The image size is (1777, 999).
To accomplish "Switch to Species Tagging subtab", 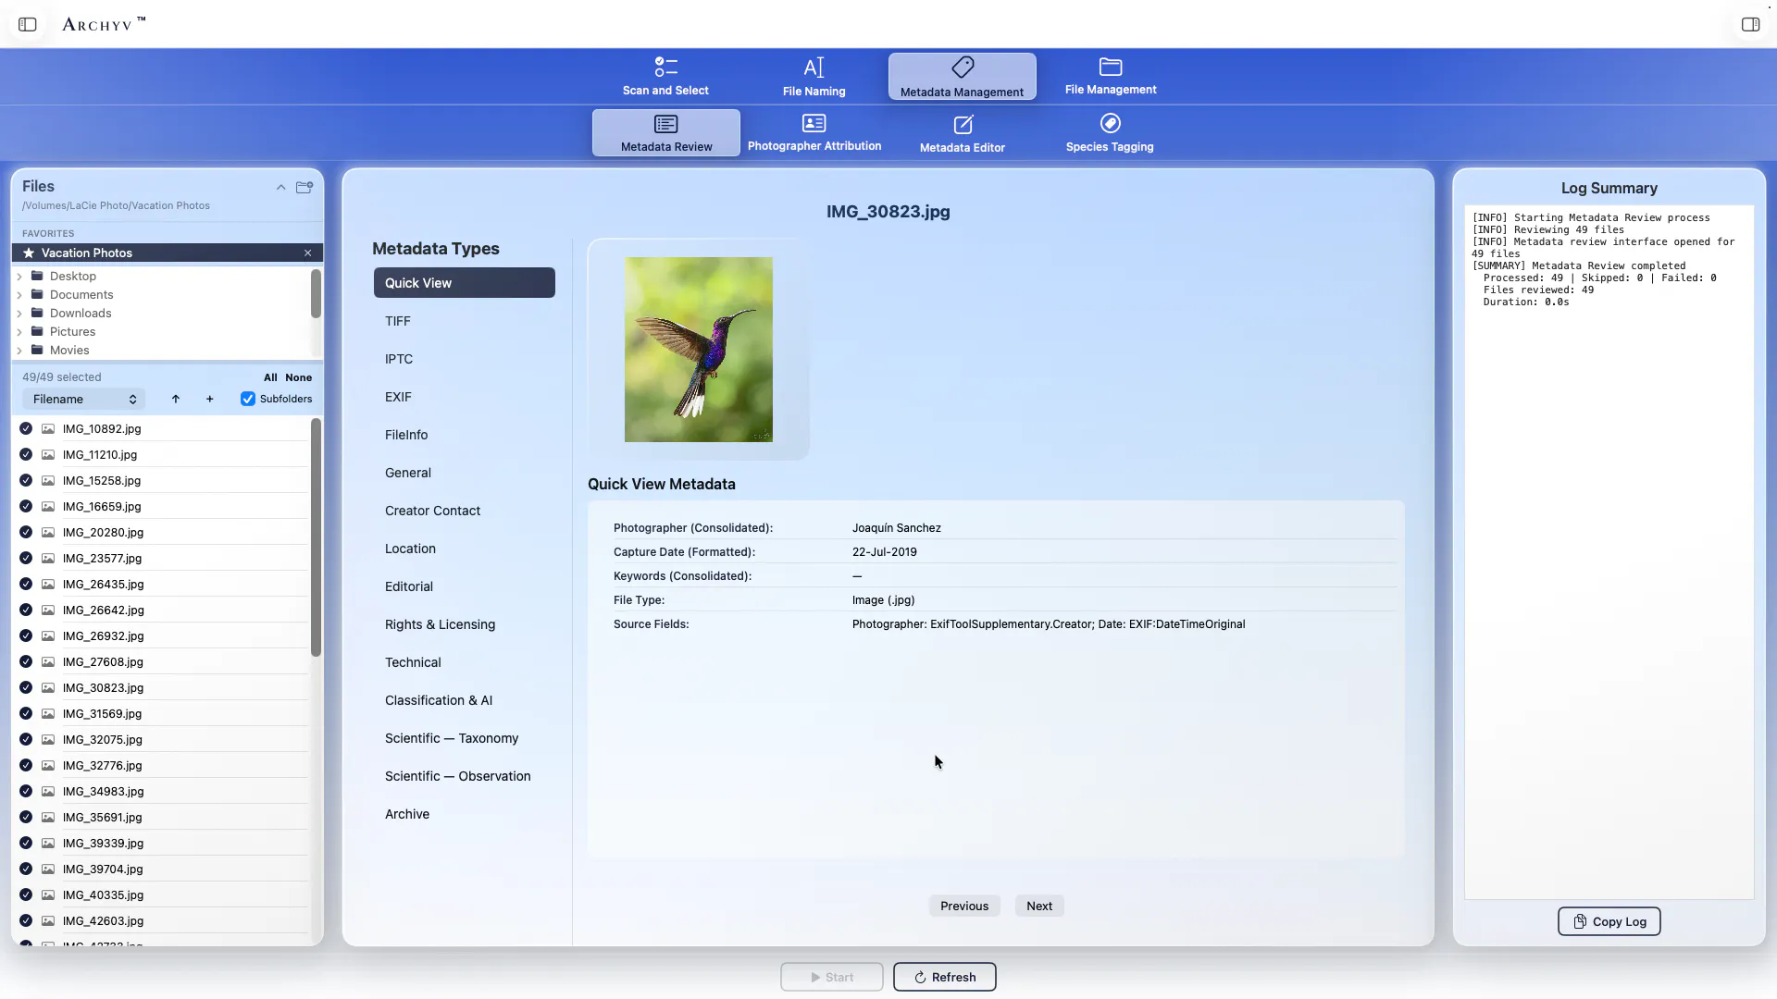I will point(1110,133).
